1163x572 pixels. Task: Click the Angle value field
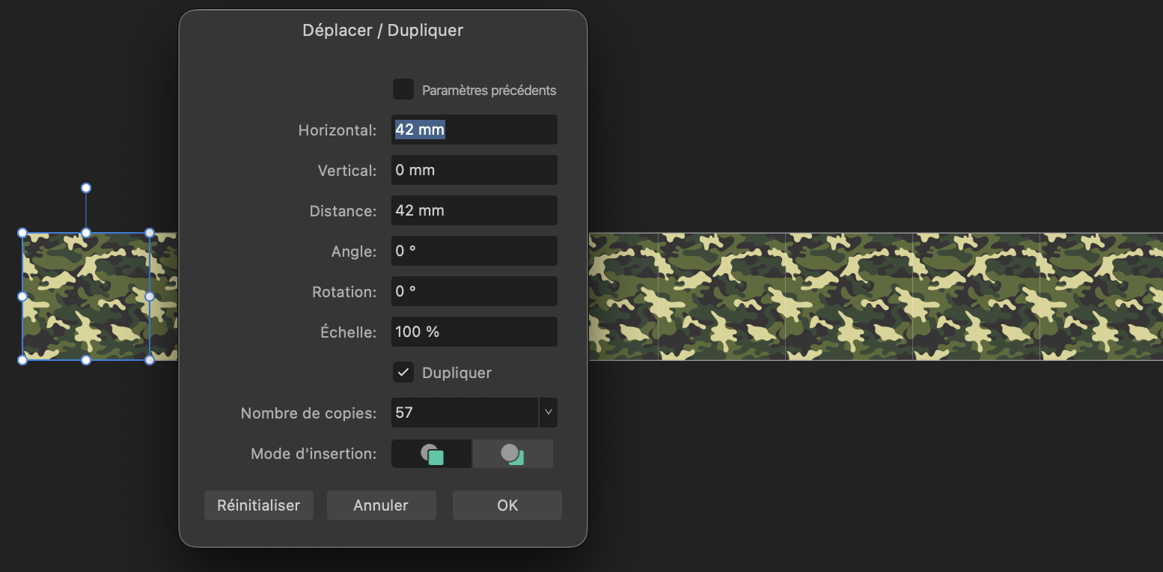click(x=474, y=251)
